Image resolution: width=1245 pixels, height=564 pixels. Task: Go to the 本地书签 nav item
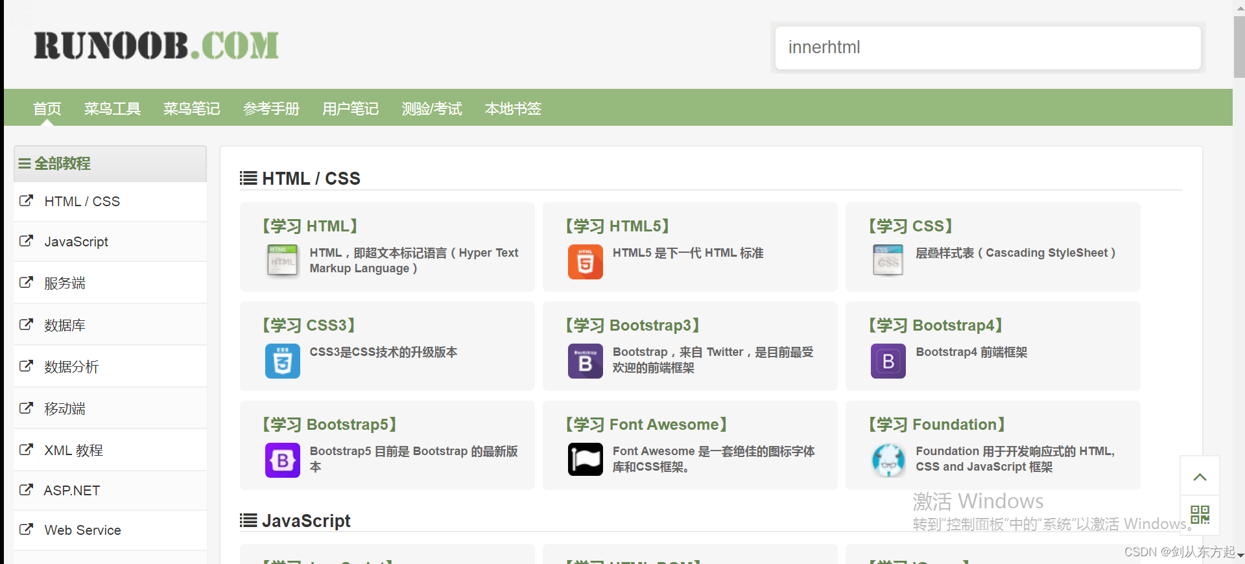tap(513, 109)
